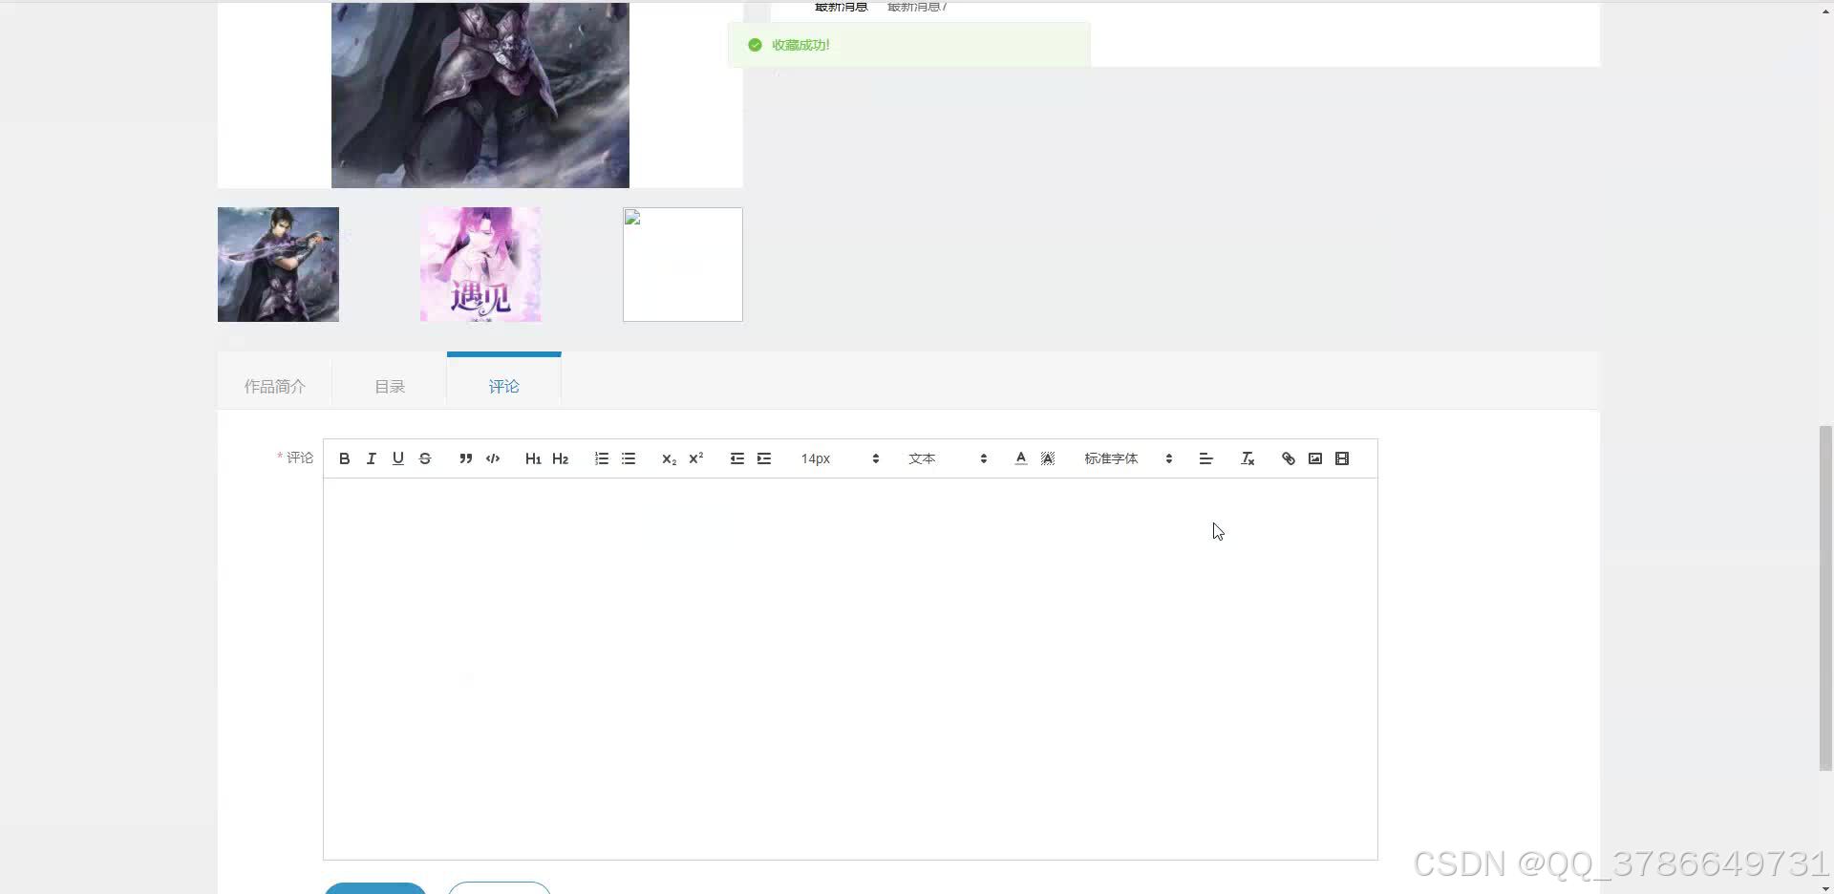Open text alignment options

[x=1206, y=458]
